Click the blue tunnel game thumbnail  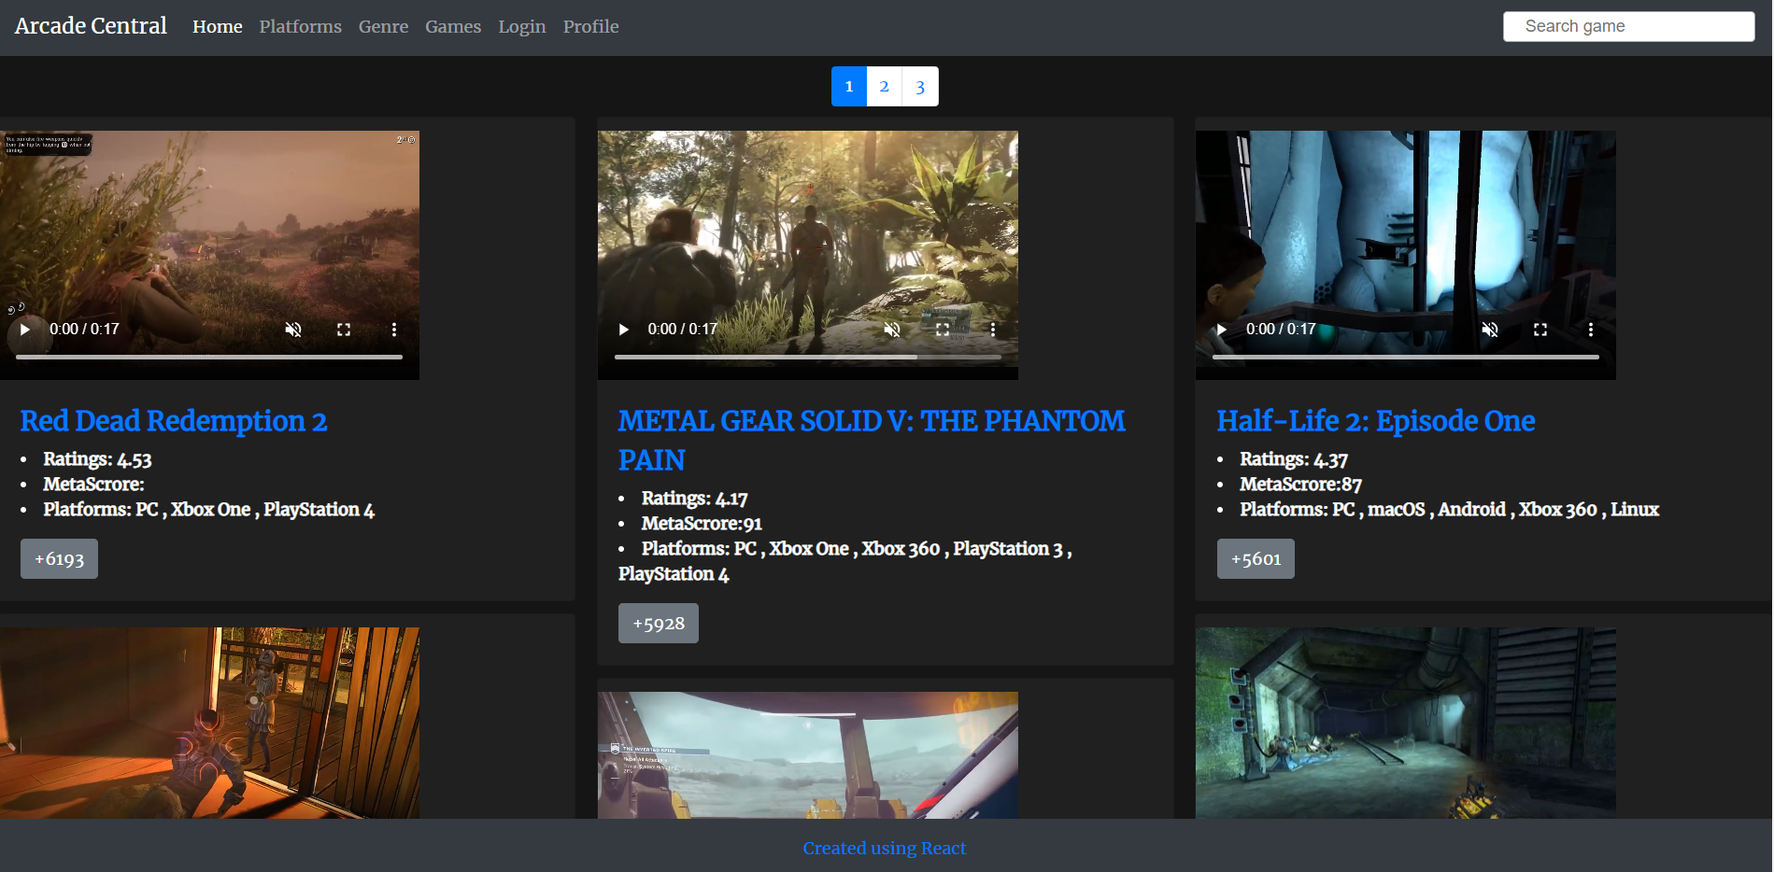(1406, 723)
